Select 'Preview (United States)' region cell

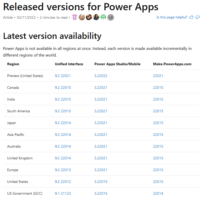(25, 76)
